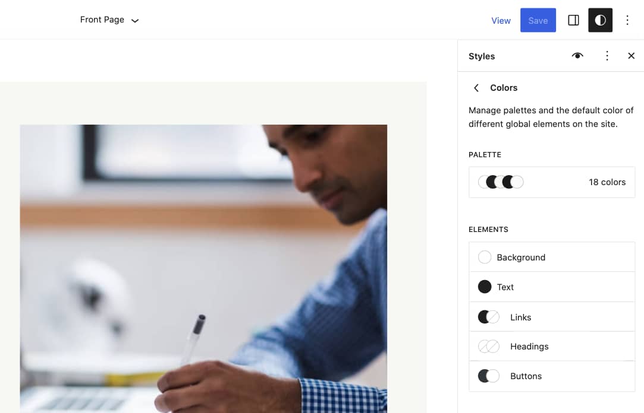Save the site changes
The width and height of the screenshot is (644, 413).
[x=538, y=20]
